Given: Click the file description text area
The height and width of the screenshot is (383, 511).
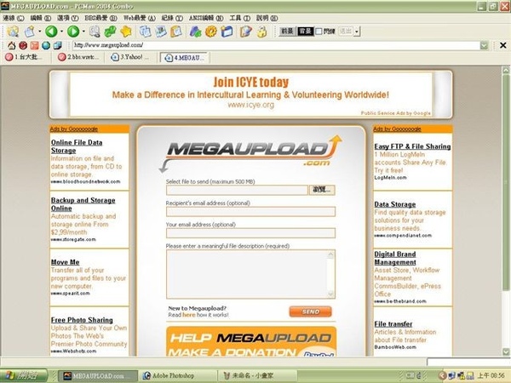Looking at the screenshot, I should click(250, 274).
